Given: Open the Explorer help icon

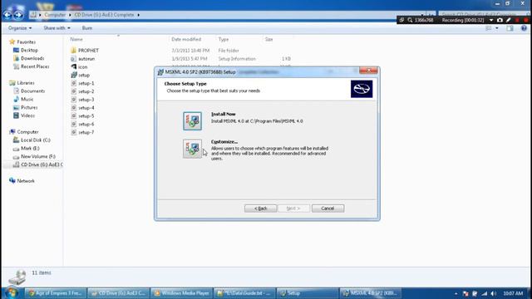Looking at the screenshot, I should [x=524, y=28].
